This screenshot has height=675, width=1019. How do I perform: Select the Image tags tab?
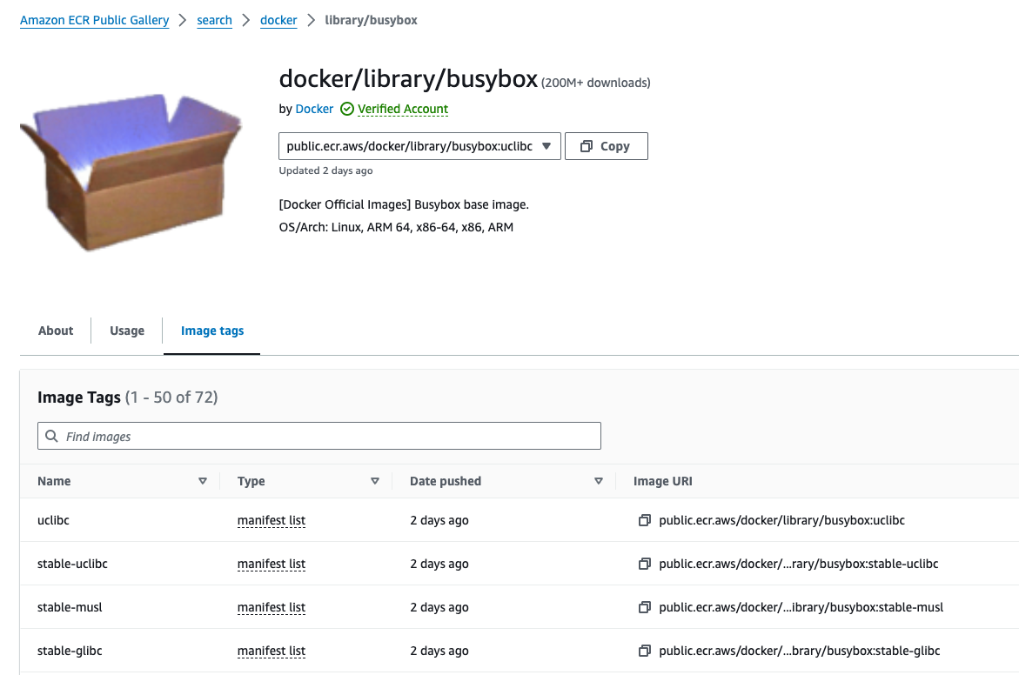212,331
